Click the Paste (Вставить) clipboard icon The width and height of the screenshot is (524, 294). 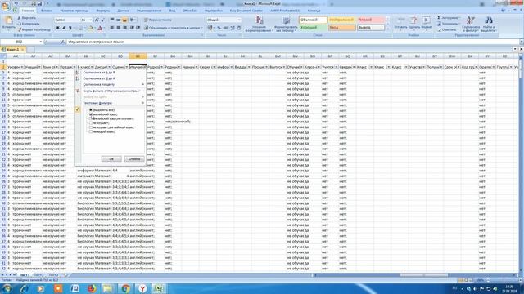(8, 20)
